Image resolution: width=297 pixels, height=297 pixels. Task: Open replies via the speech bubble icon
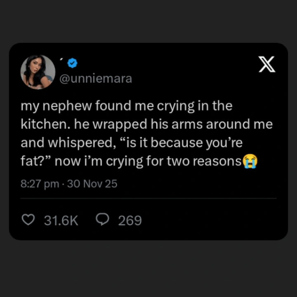[102, 220]
